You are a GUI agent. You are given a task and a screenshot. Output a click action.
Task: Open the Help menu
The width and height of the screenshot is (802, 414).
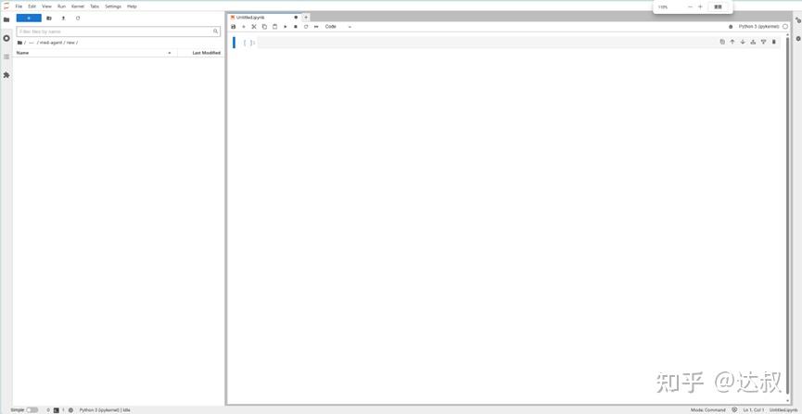132,6
